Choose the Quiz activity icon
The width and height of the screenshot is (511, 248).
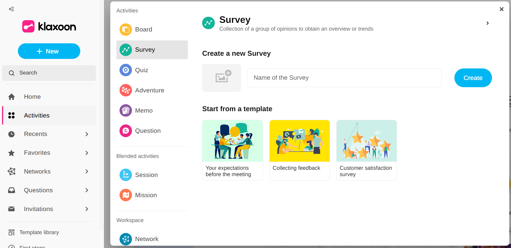point(126,70)
